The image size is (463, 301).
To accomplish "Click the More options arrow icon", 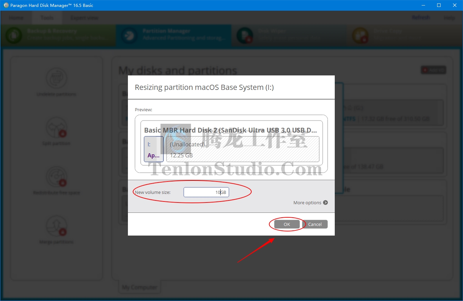I will (x=325, y=203).
